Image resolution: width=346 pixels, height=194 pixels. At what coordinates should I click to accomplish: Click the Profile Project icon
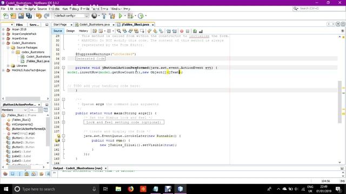141,16
